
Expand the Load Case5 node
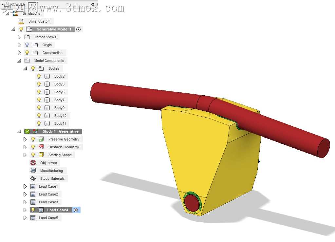pos(25,218)
